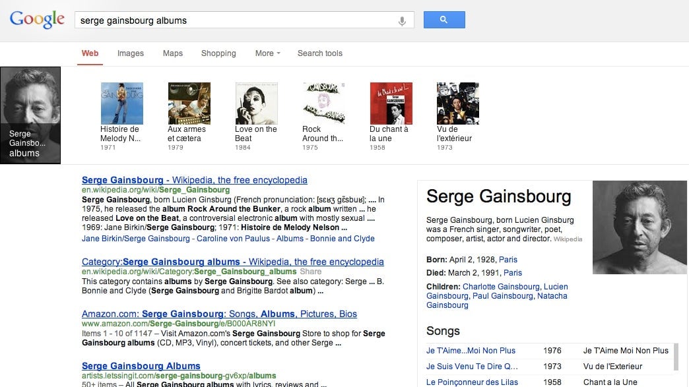Open the 'Serge Gainsbourg - Wikipedia' result
Screen dimensions: 689x387
coord(195,180)
